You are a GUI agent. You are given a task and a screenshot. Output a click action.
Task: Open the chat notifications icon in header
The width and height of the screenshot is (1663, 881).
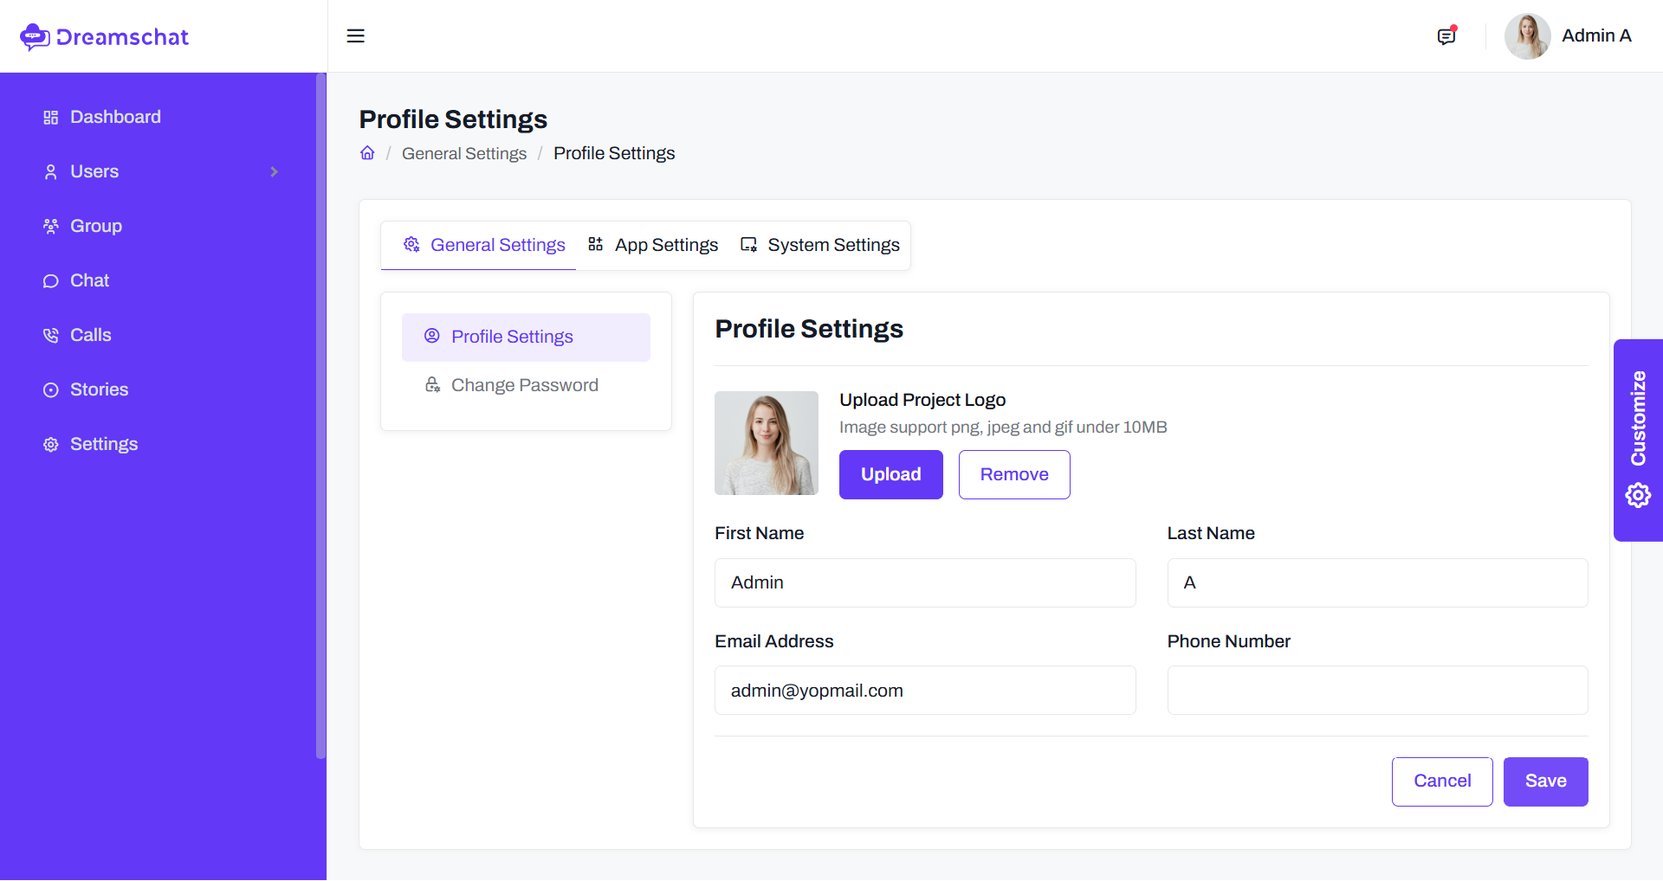[1446, 35]
